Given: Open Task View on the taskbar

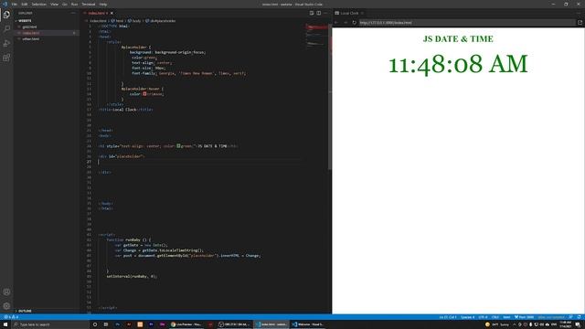Looking at the screenshot, I should (x=106, y=324).
